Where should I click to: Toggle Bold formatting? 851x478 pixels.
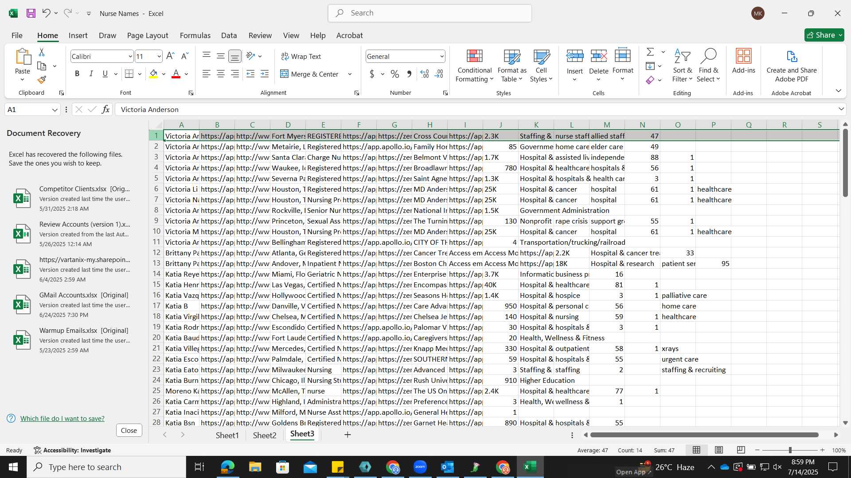pos(77,74)
